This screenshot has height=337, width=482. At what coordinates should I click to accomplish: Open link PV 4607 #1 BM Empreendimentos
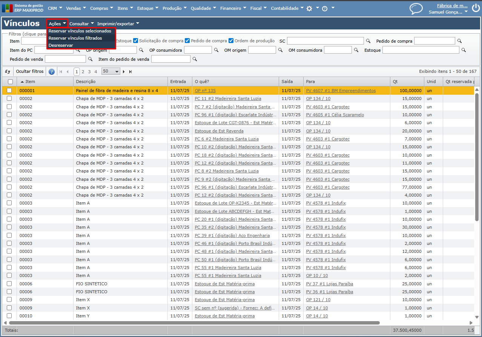click(x=341, y=91)
